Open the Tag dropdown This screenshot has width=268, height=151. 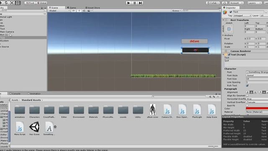[x=242, y=16]
